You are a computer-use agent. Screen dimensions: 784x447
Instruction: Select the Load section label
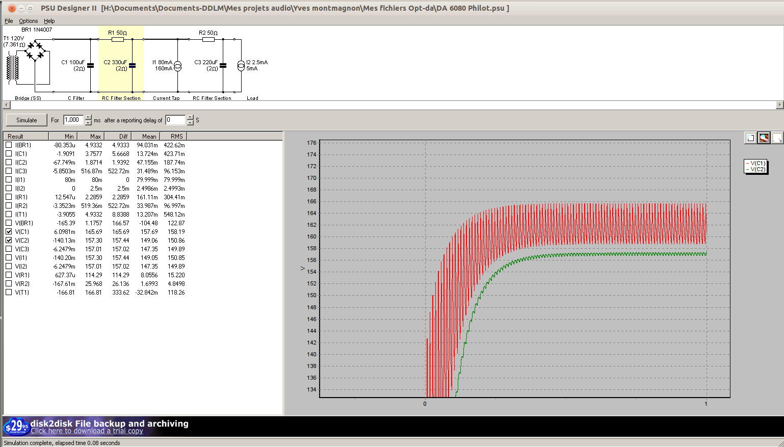[252, 98]
